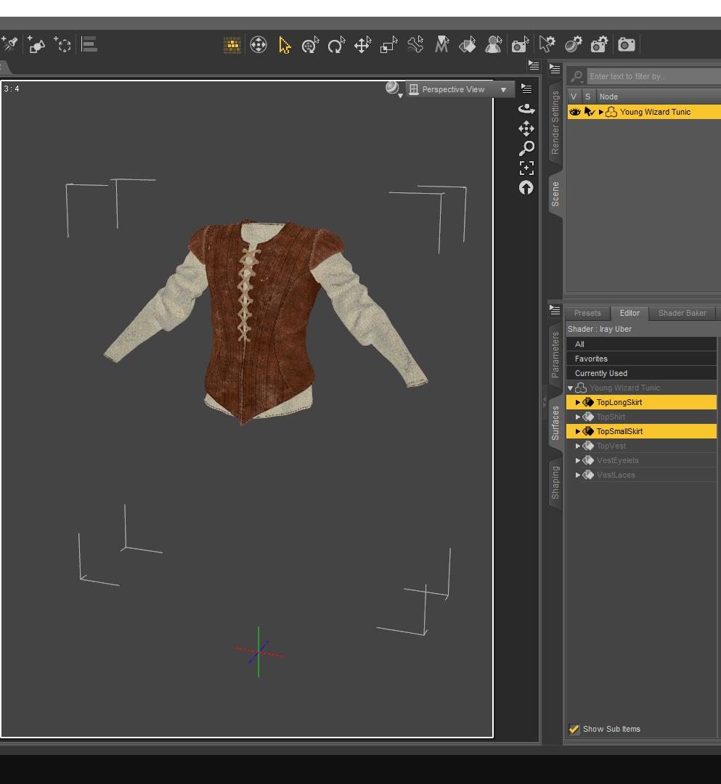721x784 pixels.
Task: Select the Translate tool
Action: point(362,46)
